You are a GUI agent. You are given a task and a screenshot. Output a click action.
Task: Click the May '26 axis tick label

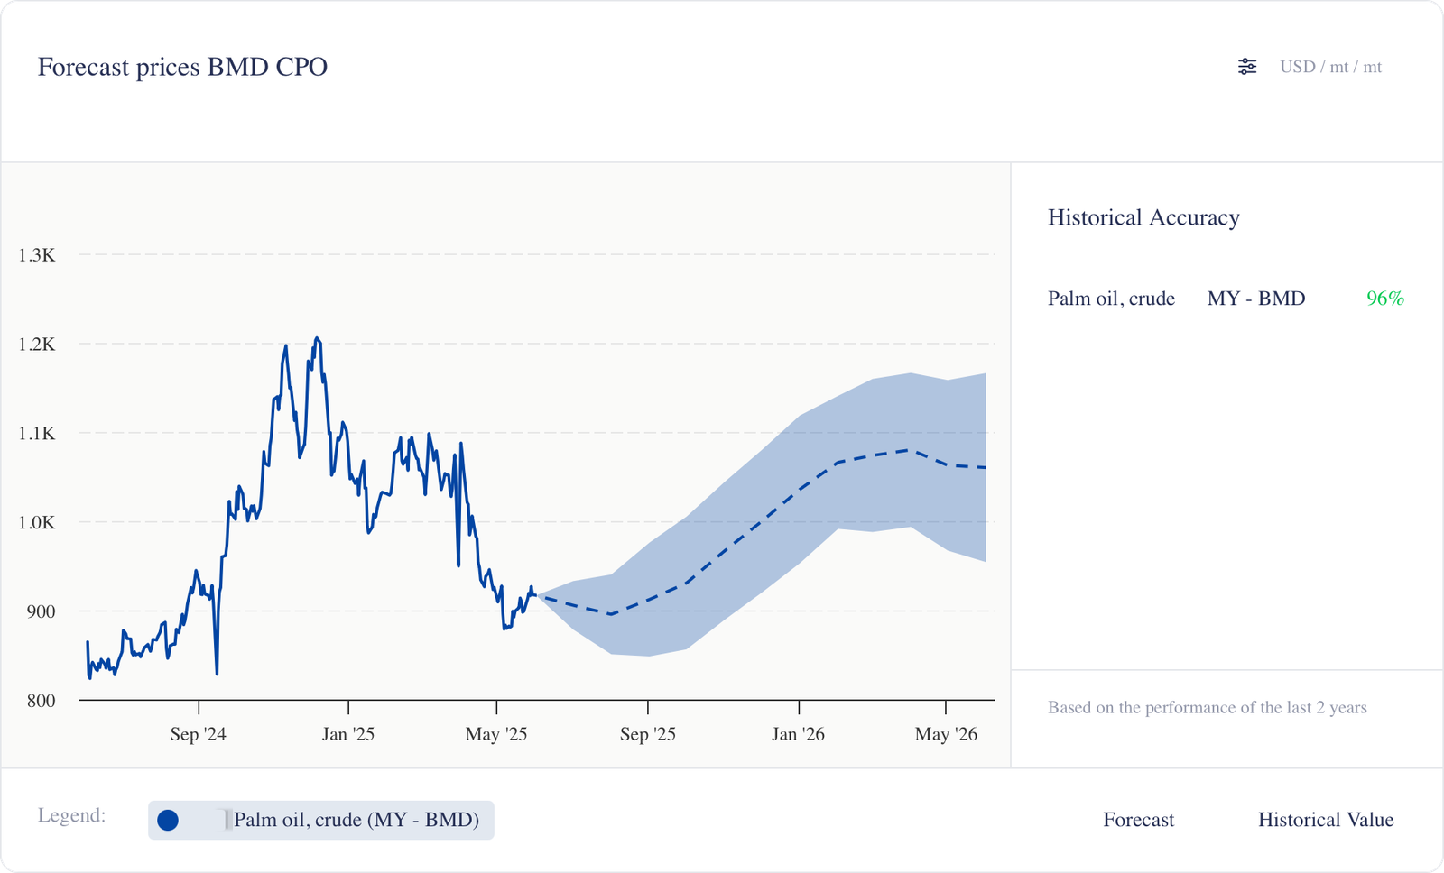pos(946,734)
